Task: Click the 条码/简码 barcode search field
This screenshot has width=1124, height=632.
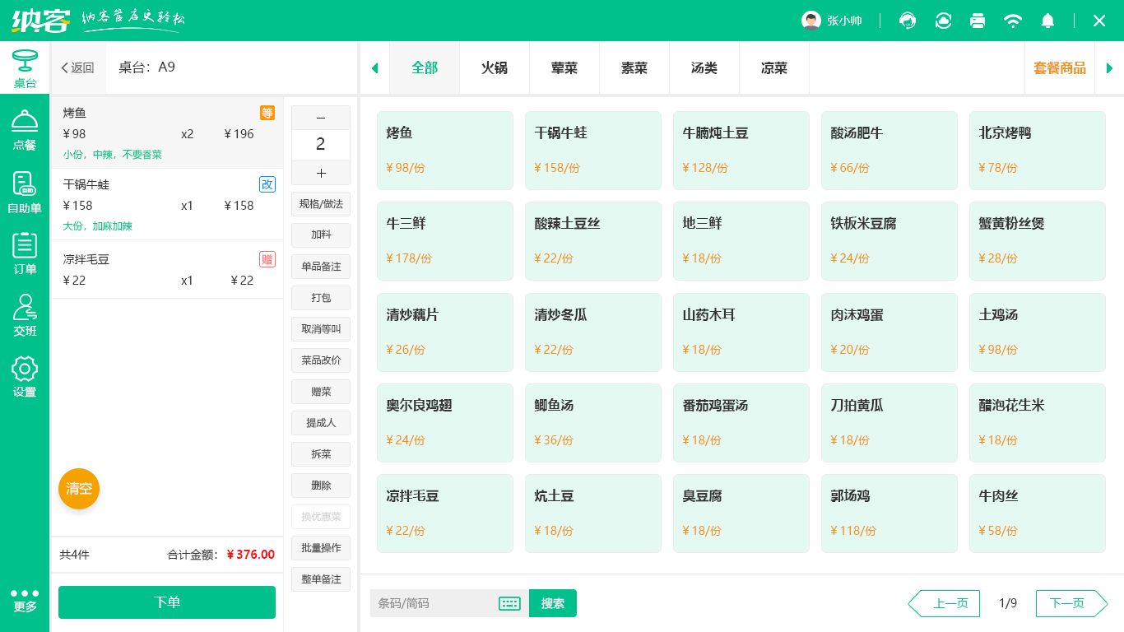Action: pos(436,603)
